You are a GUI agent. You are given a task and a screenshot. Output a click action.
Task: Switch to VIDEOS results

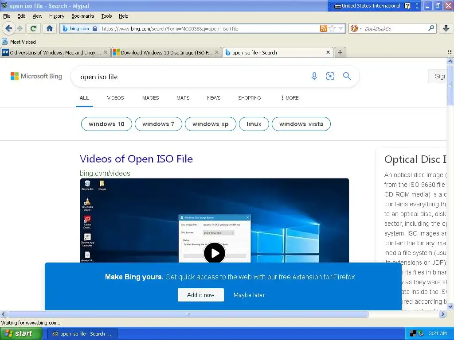[115, 98]
